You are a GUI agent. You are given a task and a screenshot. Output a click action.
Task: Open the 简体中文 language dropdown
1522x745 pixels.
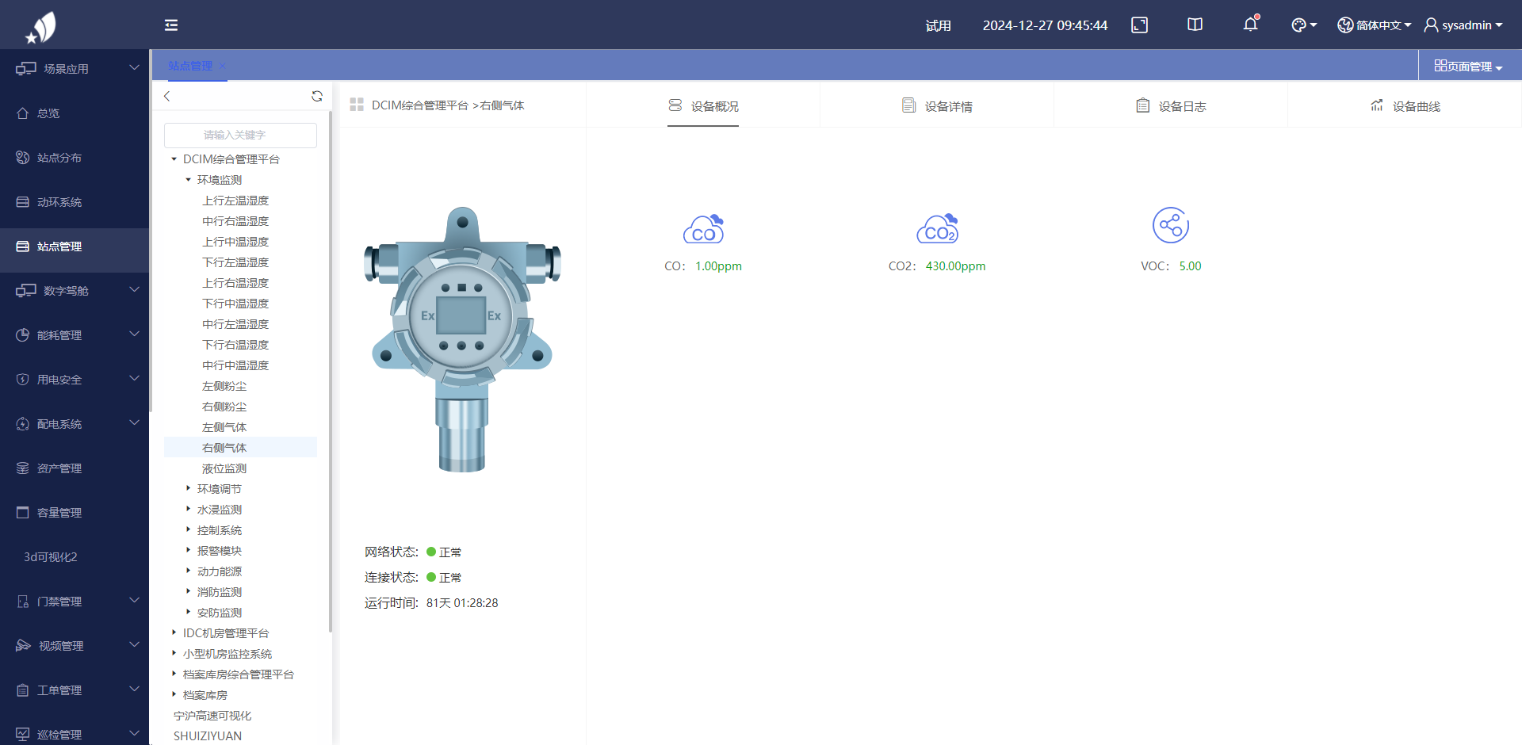tap(1375, 25)
